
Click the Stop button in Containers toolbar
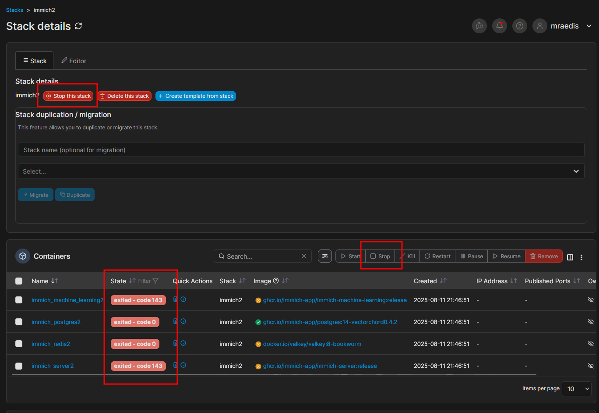click(x=380, y=256)
